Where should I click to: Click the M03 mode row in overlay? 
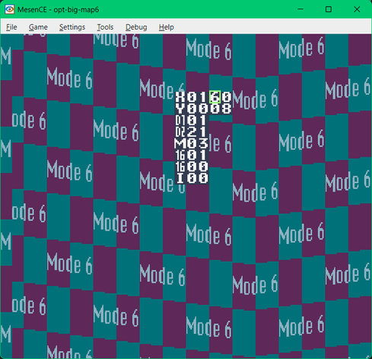(192, 144)
